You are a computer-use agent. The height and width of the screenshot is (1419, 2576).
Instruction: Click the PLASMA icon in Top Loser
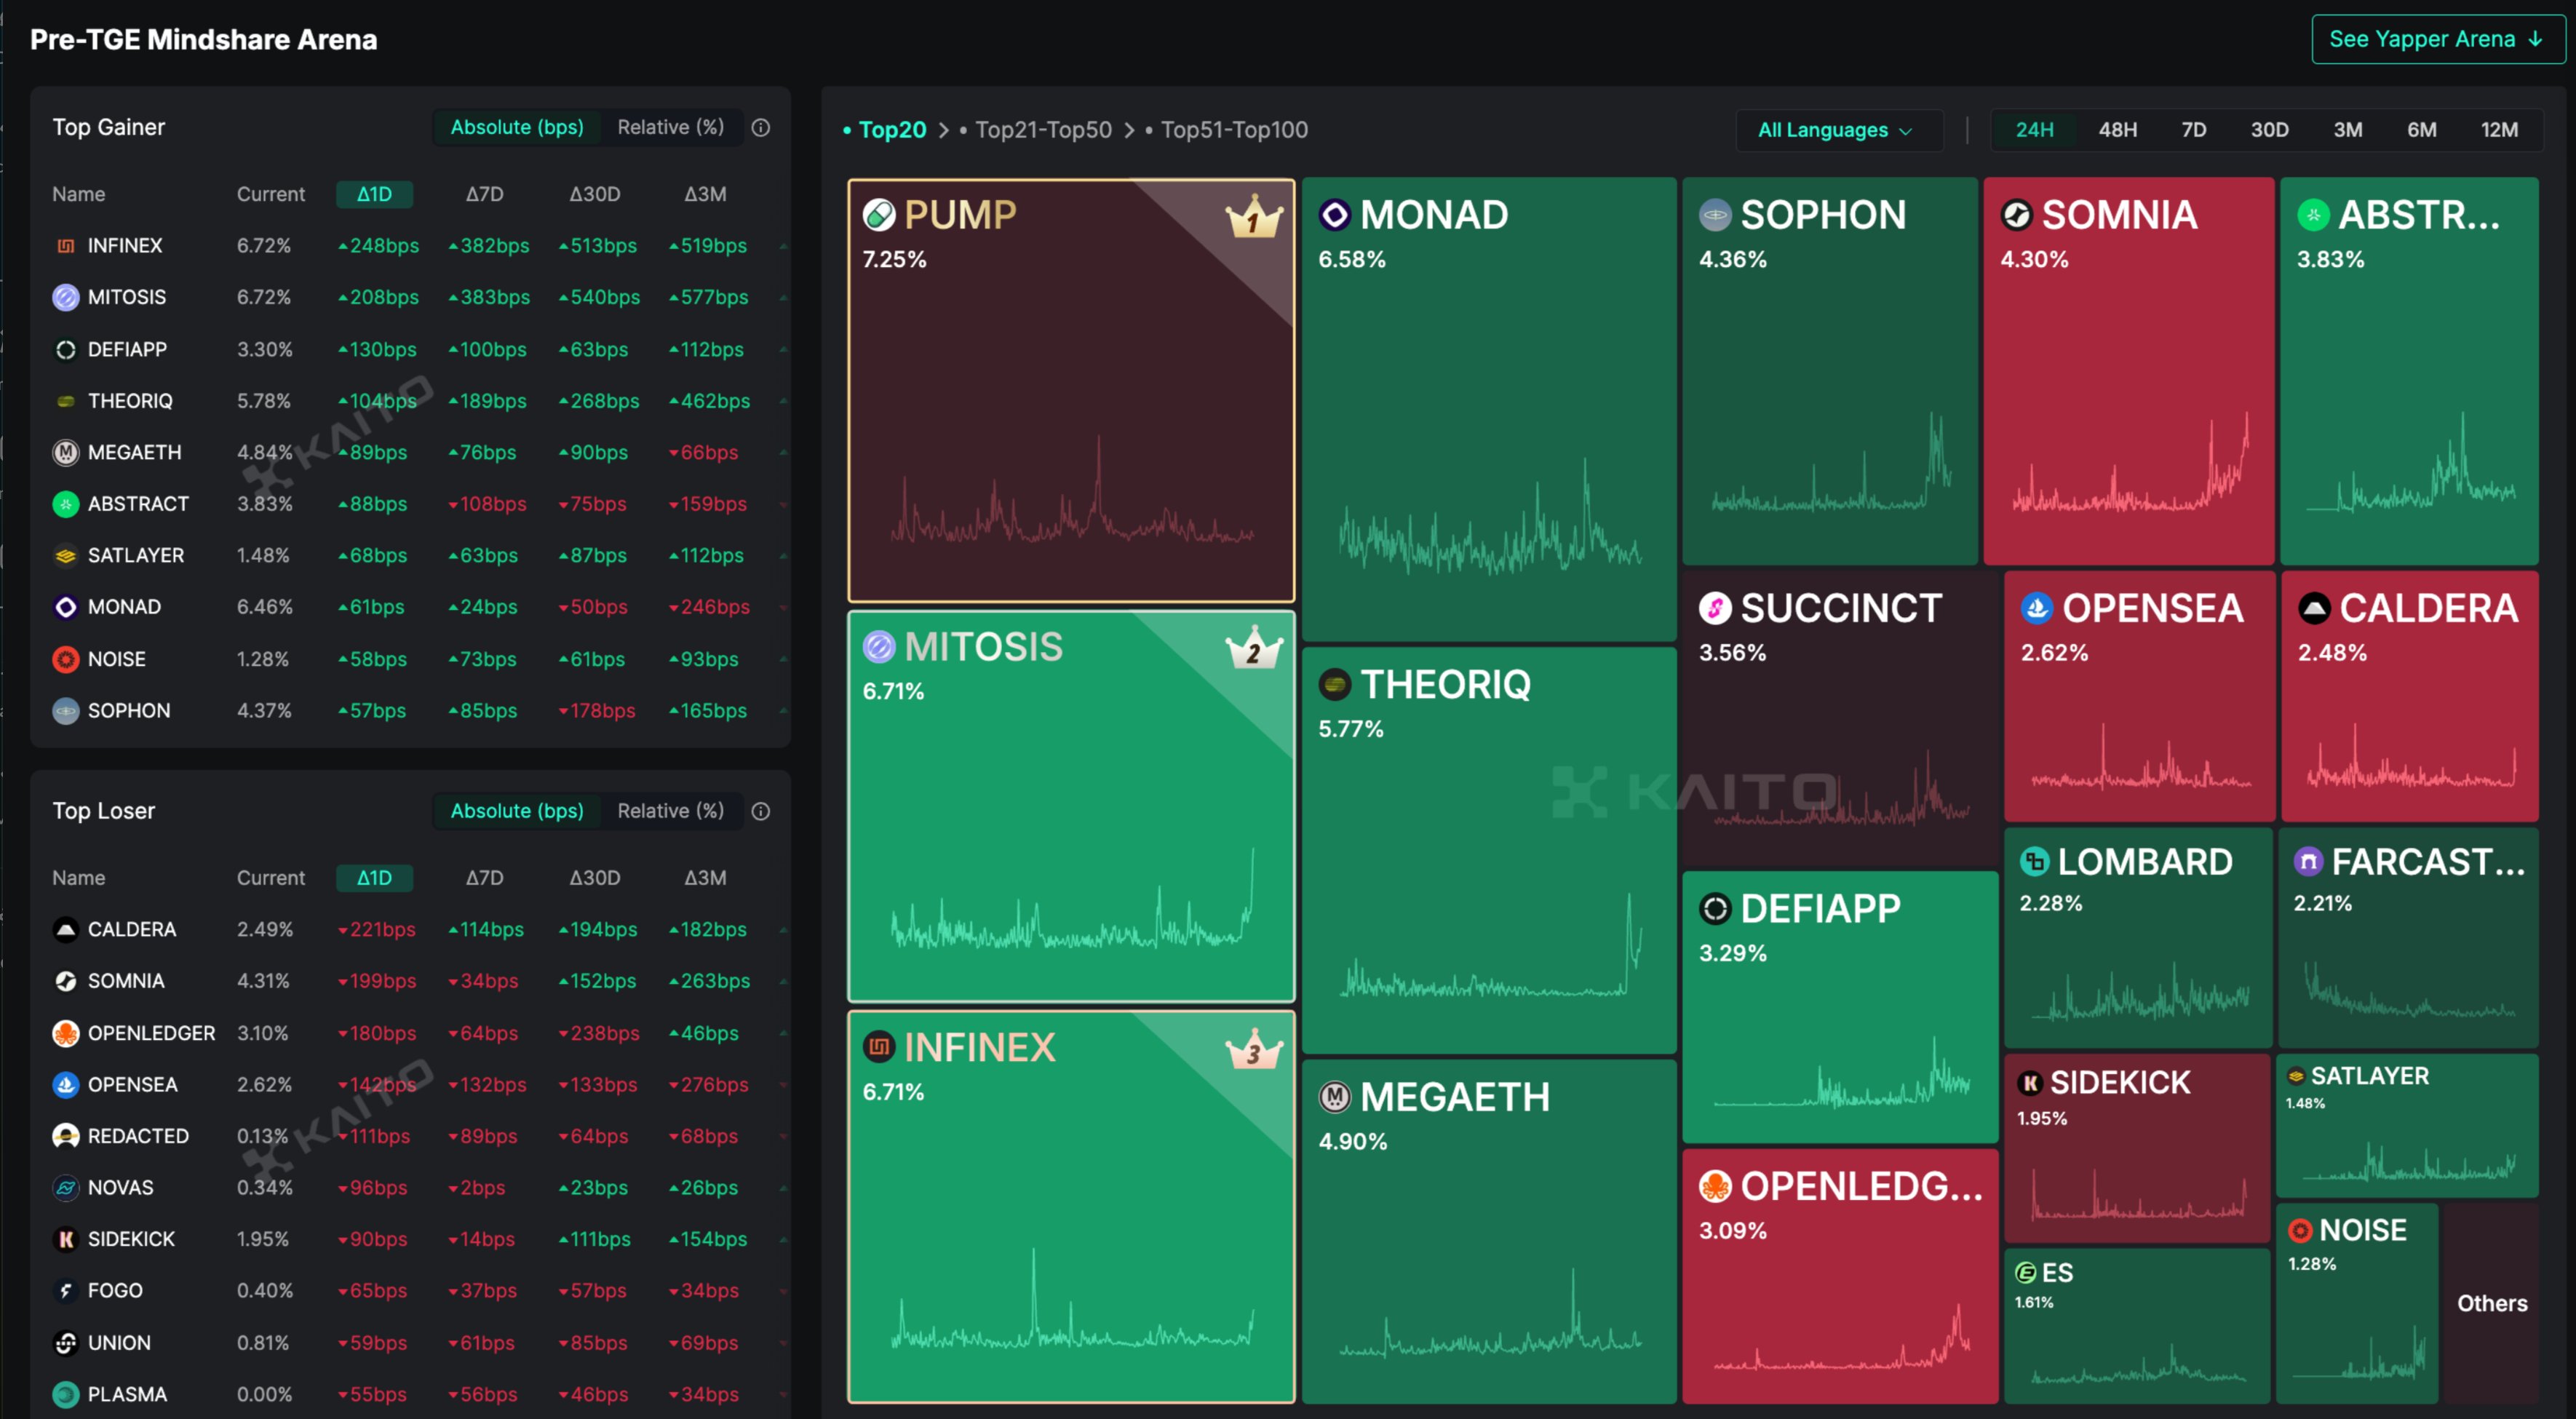66,1394
